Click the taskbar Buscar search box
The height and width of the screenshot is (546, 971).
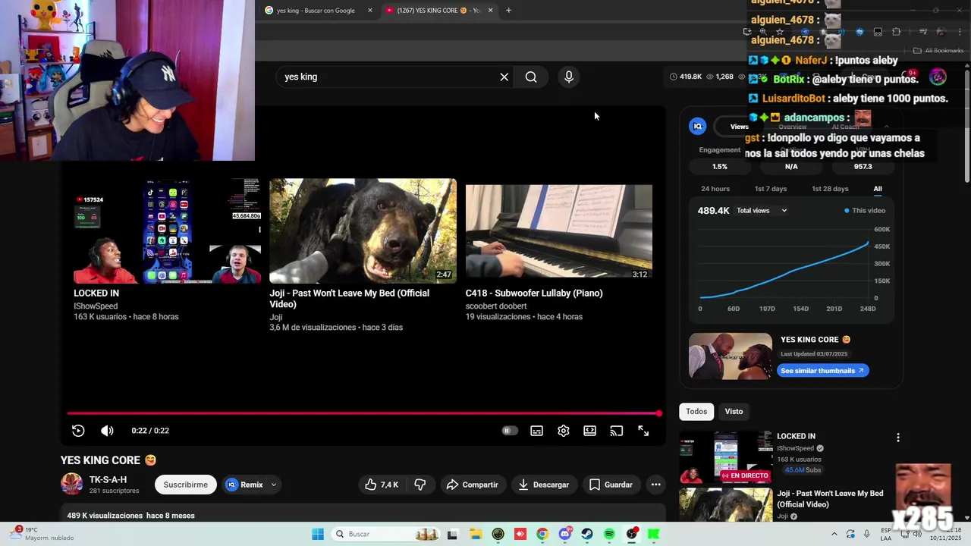click(x=387, y=534)
